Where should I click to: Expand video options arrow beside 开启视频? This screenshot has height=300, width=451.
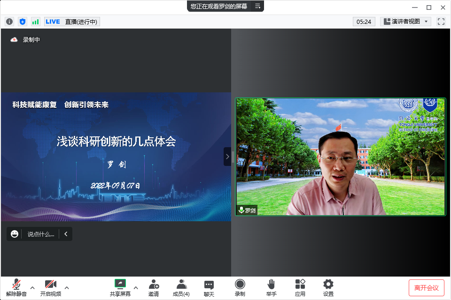click(x=67, y=287)
